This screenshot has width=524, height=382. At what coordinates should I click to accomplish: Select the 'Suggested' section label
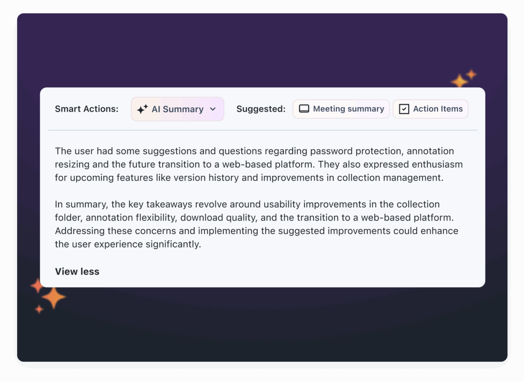pos(261,109)
